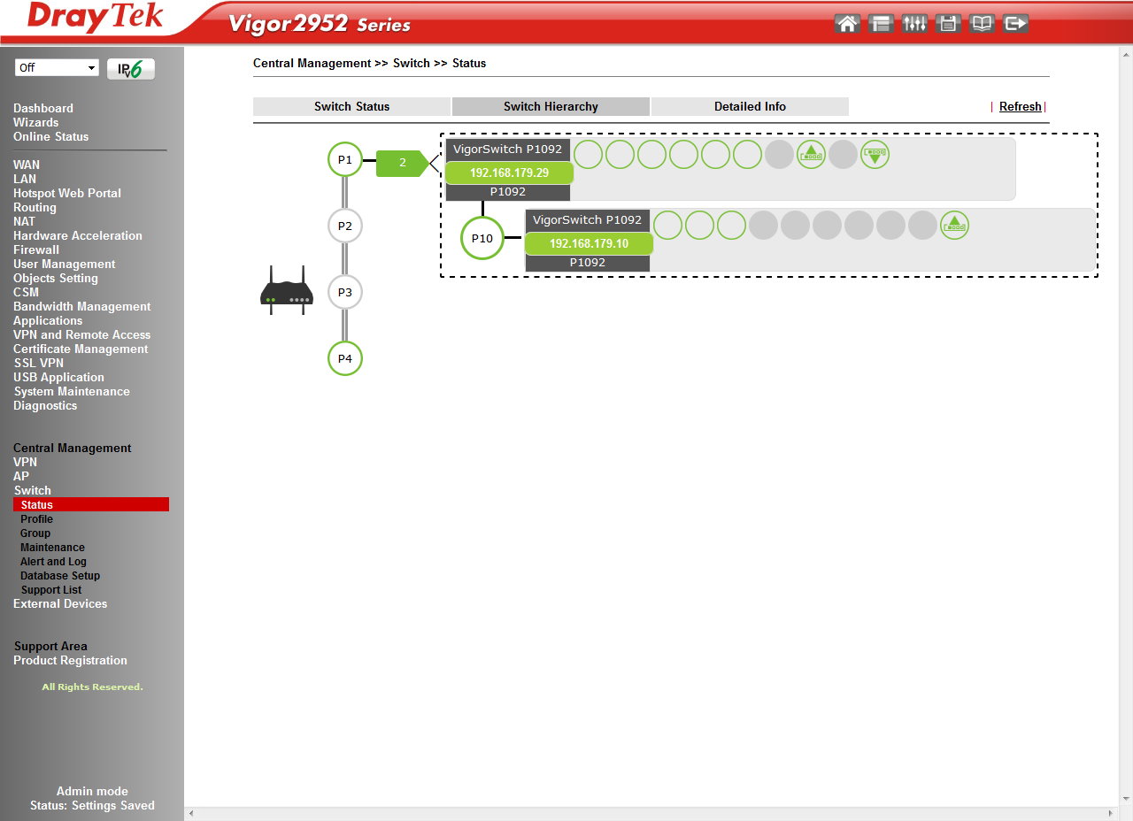Screen dimensions: 1133x821
Task: Open the Switch Hierarchy tab
Action: click(551, 106)
